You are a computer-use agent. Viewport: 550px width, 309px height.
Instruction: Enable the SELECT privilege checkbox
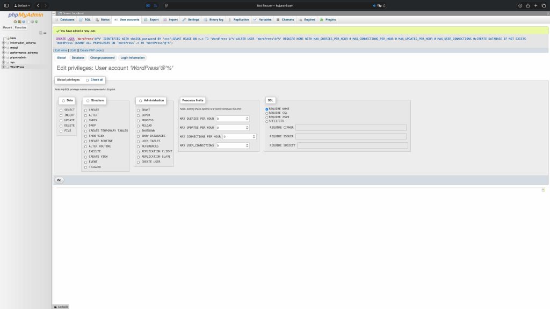coord(61,110)
